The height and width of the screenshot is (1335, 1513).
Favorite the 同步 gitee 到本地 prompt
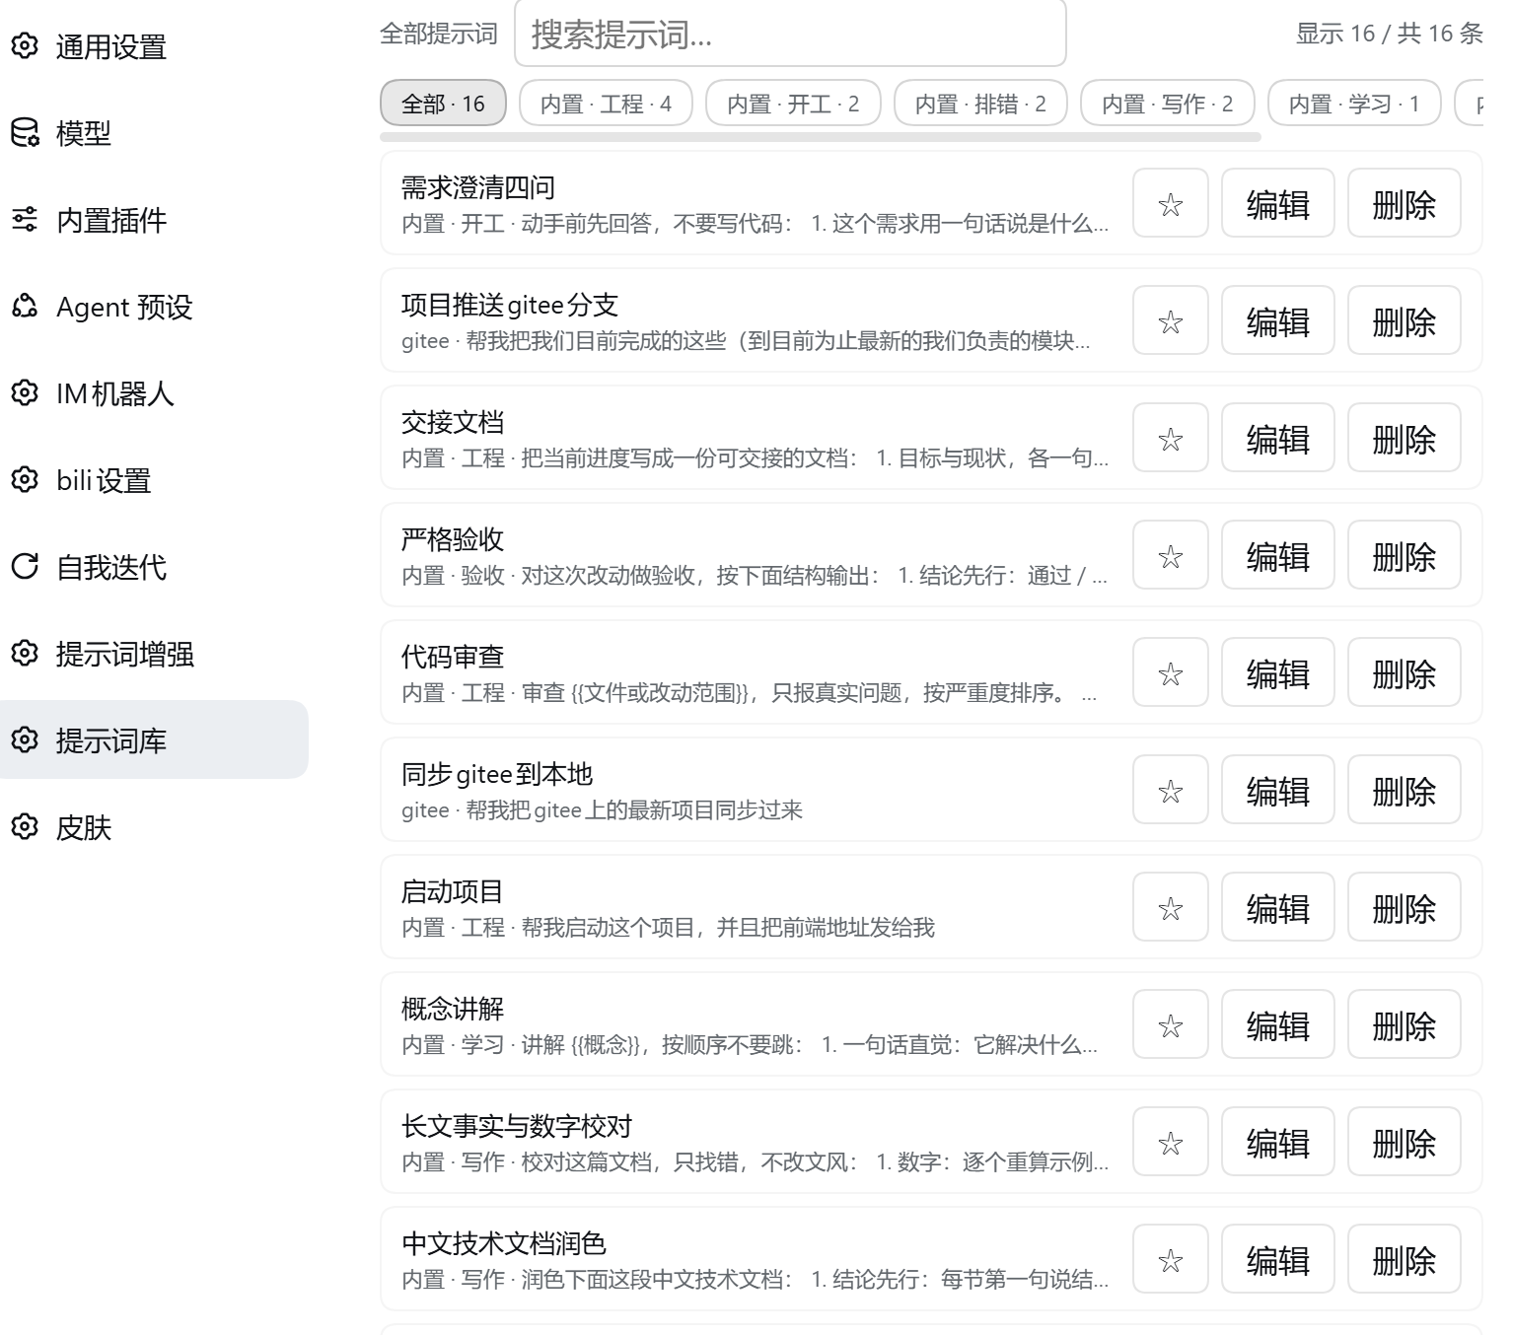[1171, 790]
